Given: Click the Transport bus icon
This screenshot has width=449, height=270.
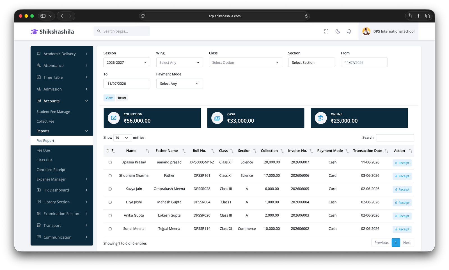Looking at the screenshot, I should [39, 225].
